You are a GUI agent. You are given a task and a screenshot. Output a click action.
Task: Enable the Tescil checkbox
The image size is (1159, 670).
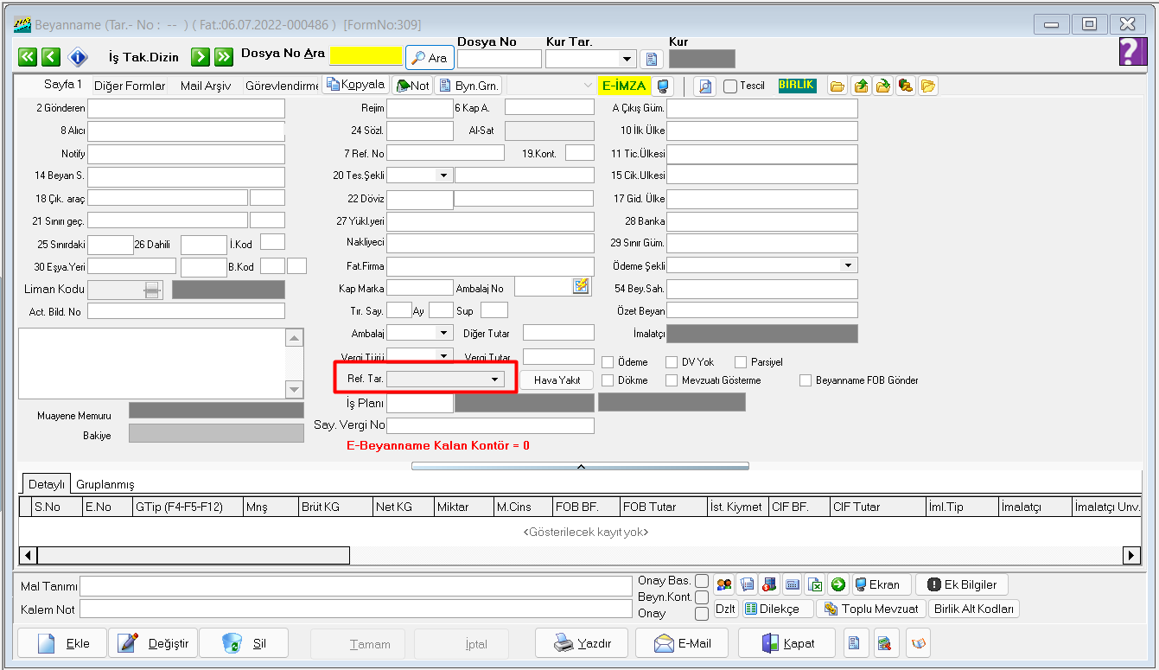tap(730, 86)
